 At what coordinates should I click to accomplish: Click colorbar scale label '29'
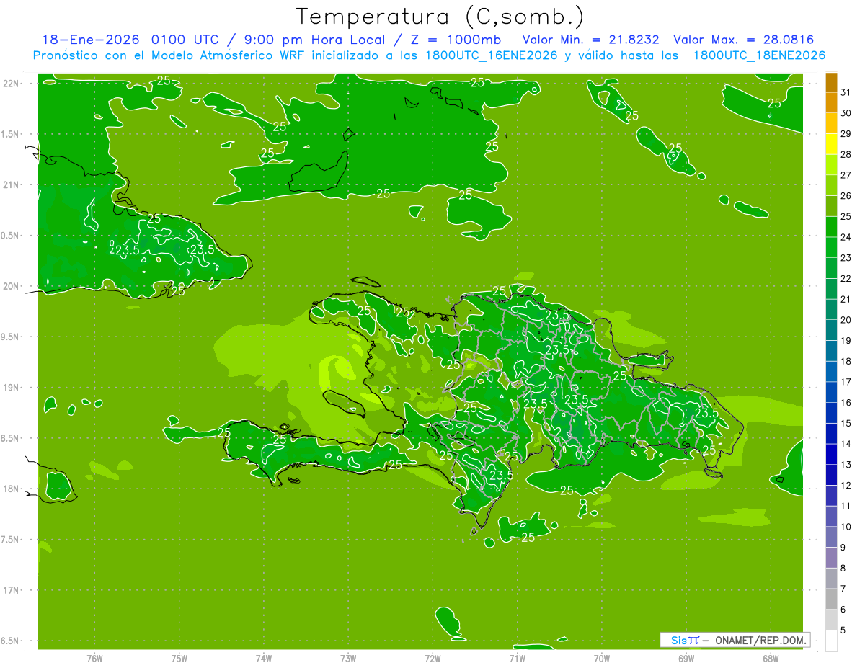point(846,133)
